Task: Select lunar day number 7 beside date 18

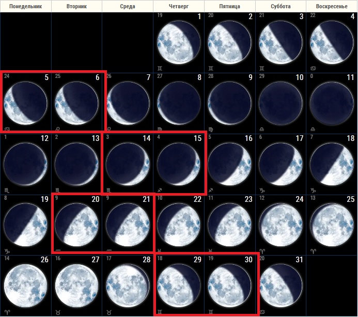Action: point(312,137)
